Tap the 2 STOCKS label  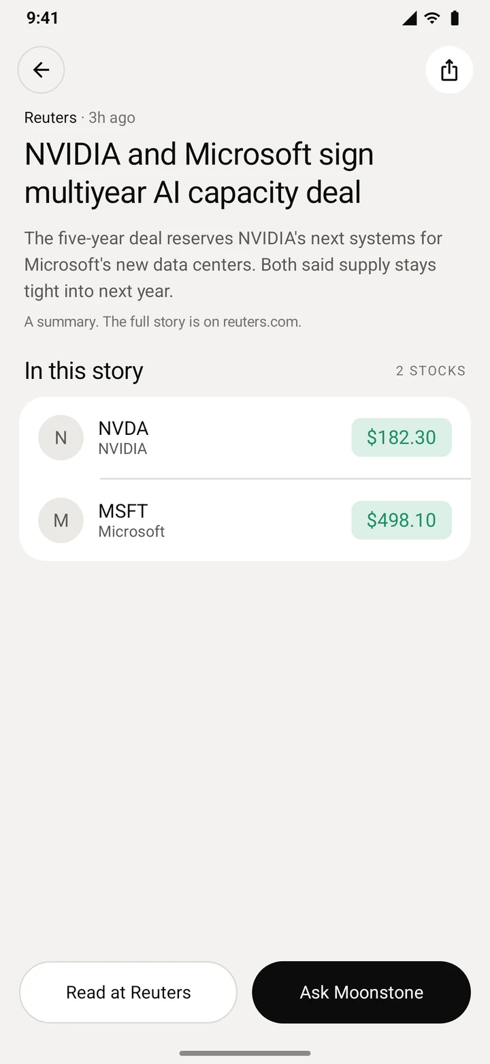pos(431,371)
